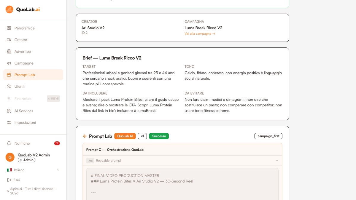Click the A BREVE badge

tap(53, 99)
